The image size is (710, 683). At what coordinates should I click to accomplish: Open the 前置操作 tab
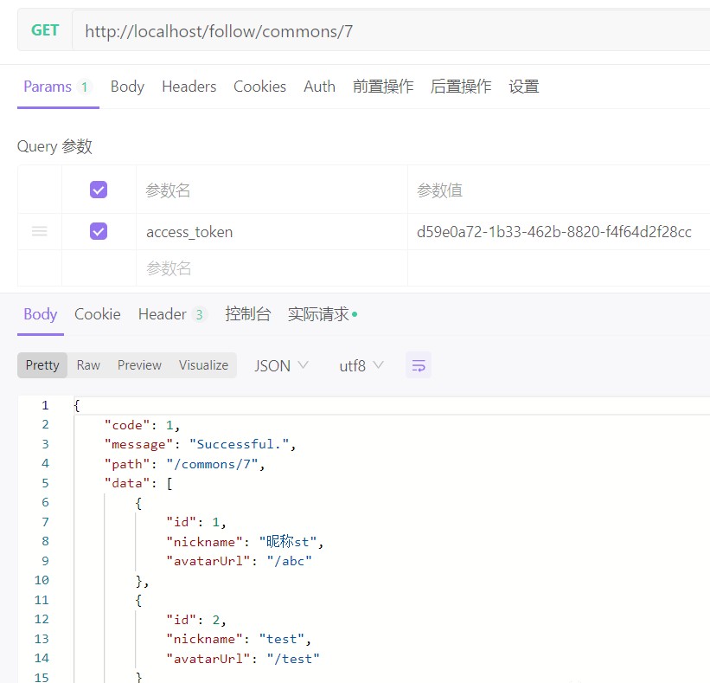pyautogui.click(x=383, y=87)
